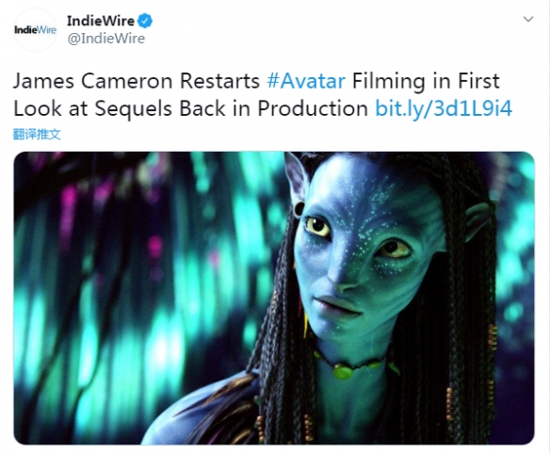Open the #Avatar hashtag
Image resolution: width=550 pixels, height=454 pixels.
pyautogui.click(x=306, y=81)
